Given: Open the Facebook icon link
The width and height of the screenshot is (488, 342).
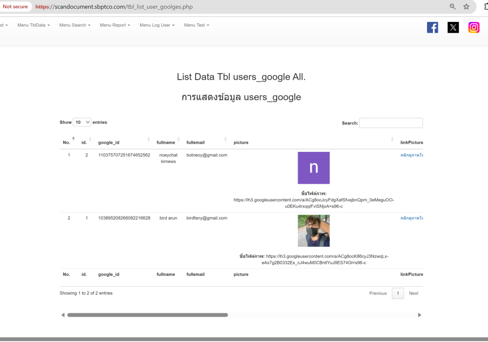Looking at the screenshot, I should point(432,28).
